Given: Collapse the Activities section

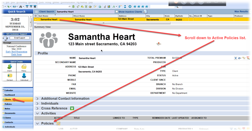Looking at the screenshot, I should (37, 113).
